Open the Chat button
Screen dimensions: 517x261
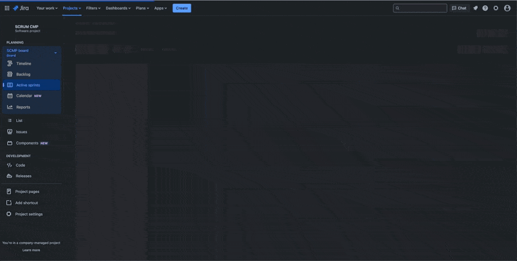point(459,8)
